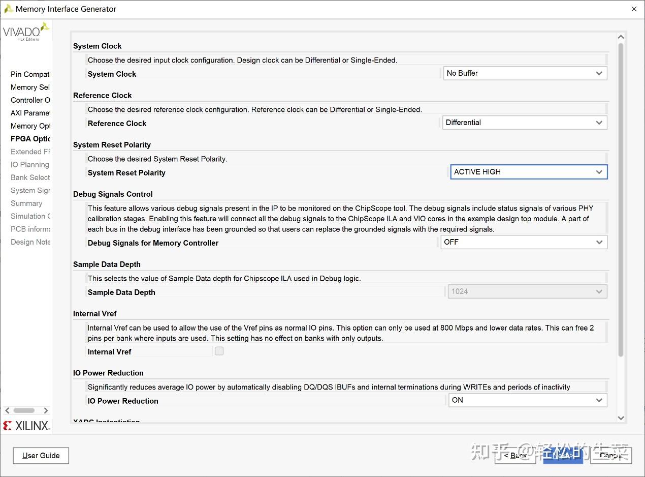Select Design Notes step
This screenshot has height=477, width=645.
point(30,242)
